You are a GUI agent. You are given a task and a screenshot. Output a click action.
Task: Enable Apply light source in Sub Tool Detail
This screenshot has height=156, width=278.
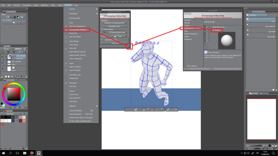pyautogui.click(x=211, y=27)
